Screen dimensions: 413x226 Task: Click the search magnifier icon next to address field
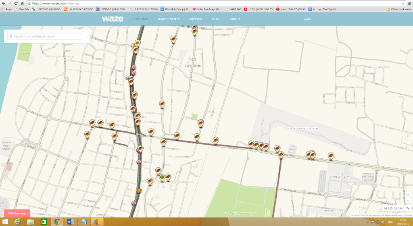click(x=86, y=37)
